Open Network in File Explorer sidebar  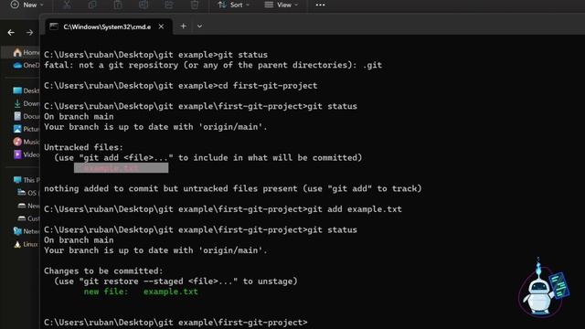click(27, 231)
